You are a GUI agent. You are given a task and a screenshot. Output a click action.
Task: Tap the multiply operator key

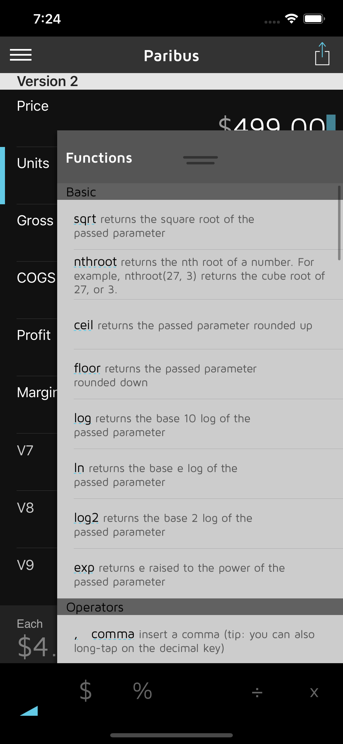[x=314, y=692]
